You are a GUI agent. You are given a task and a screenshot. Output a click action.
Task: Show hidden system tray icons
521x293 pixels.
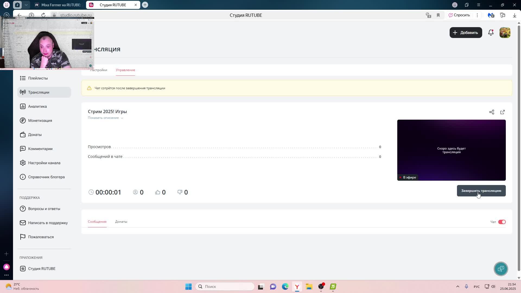[458, 286]
